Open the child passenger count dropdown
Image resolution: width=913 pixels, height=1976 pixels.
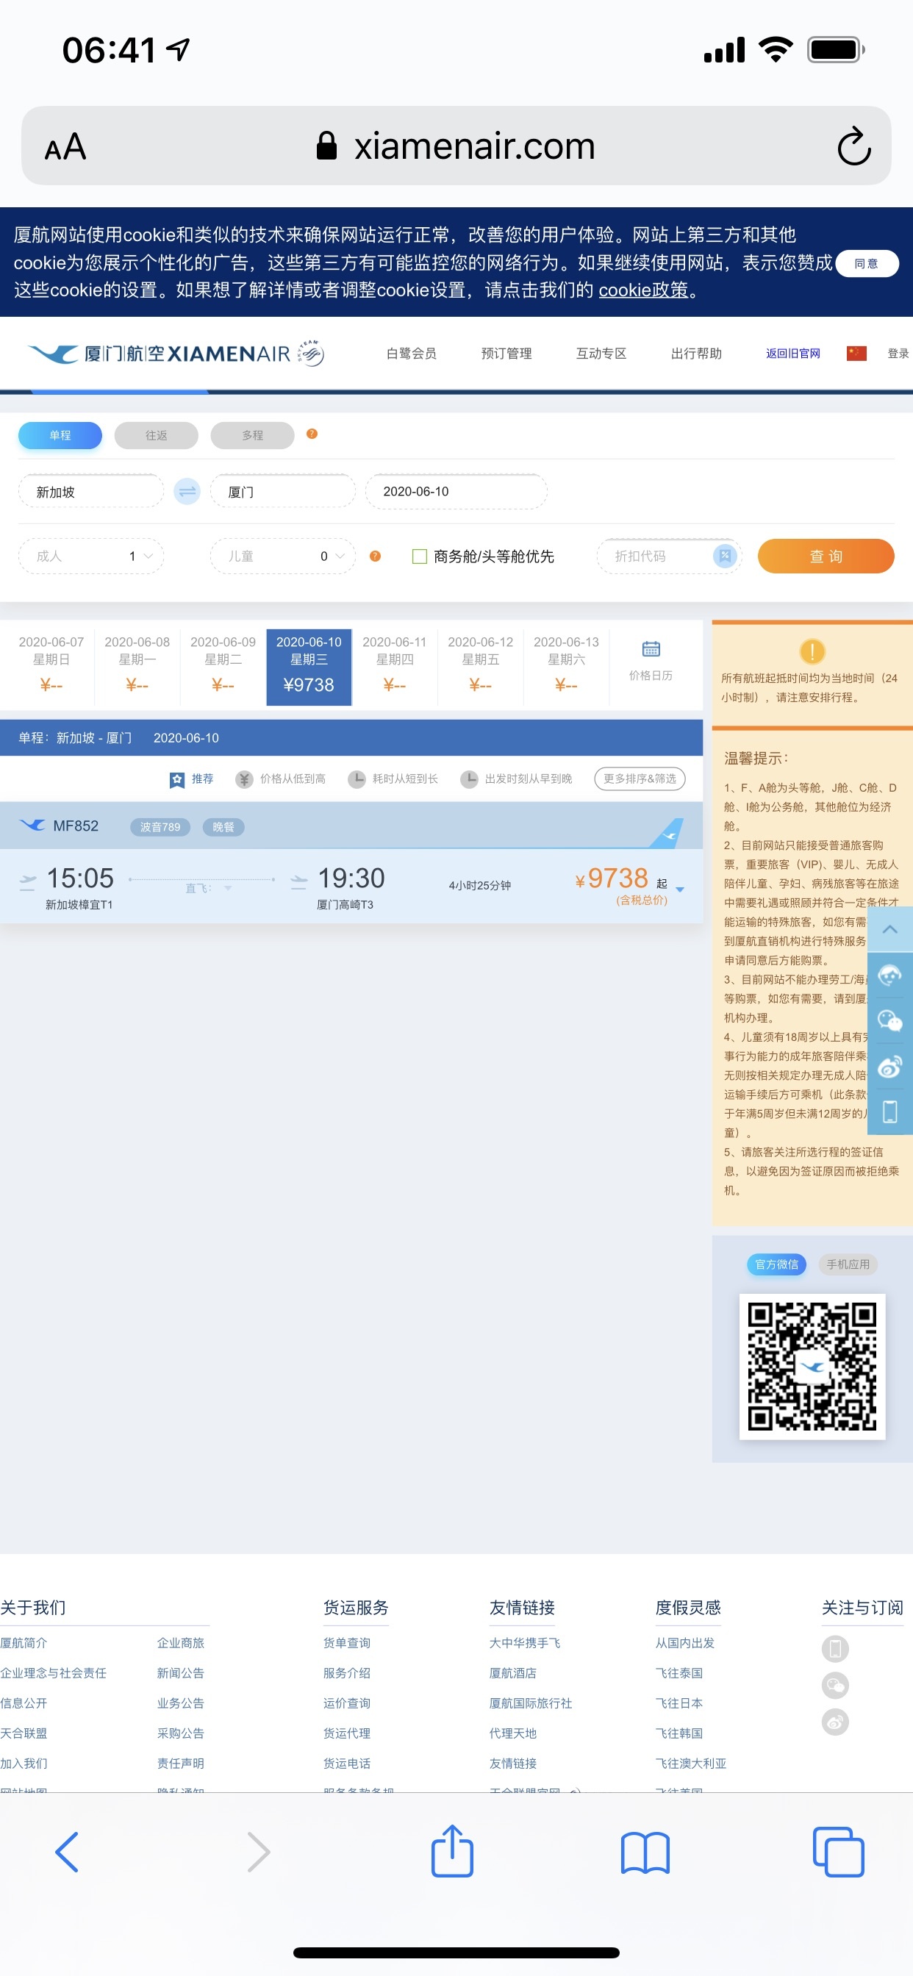pos(282,556)
